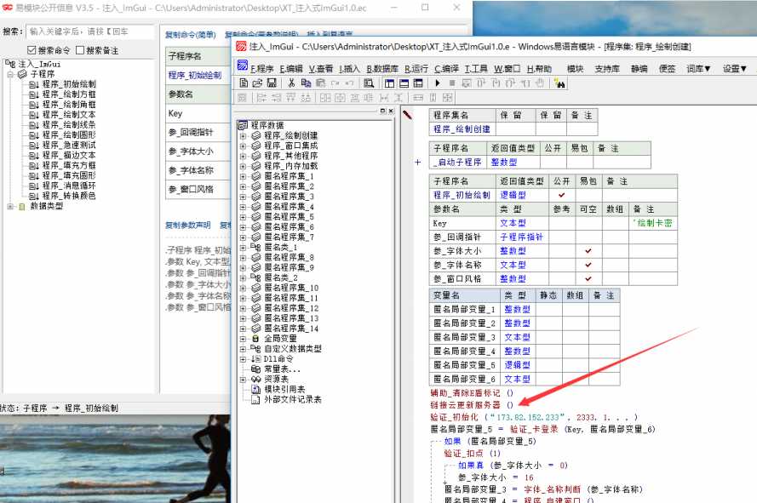This screenshot has width=757, height=503.
Task: Select 程序_消息循环 in left window tree
Action: point(69,186)
